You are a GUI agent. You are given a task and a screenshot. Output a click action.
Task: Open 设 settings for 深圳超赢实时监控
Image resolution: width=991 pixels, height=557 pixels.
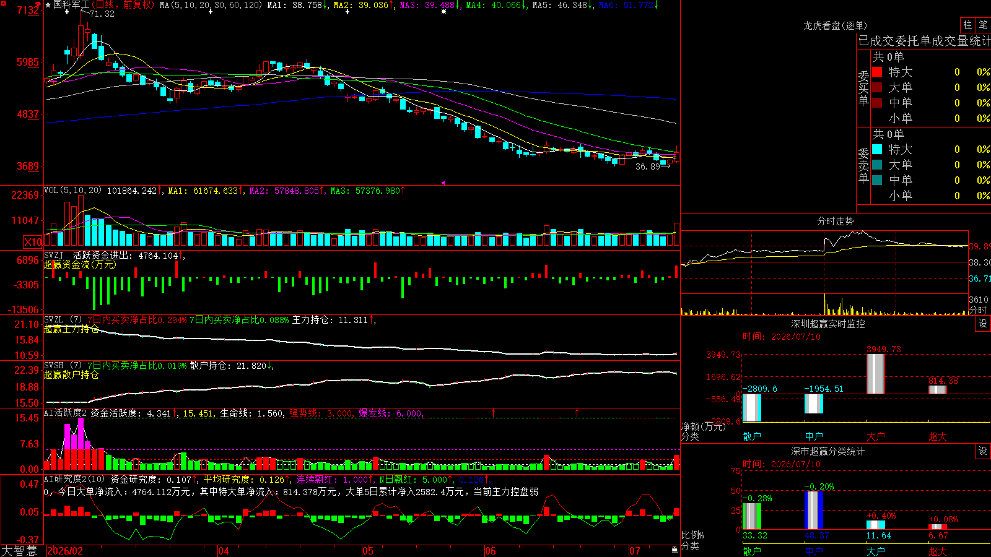tap(983, 324)
